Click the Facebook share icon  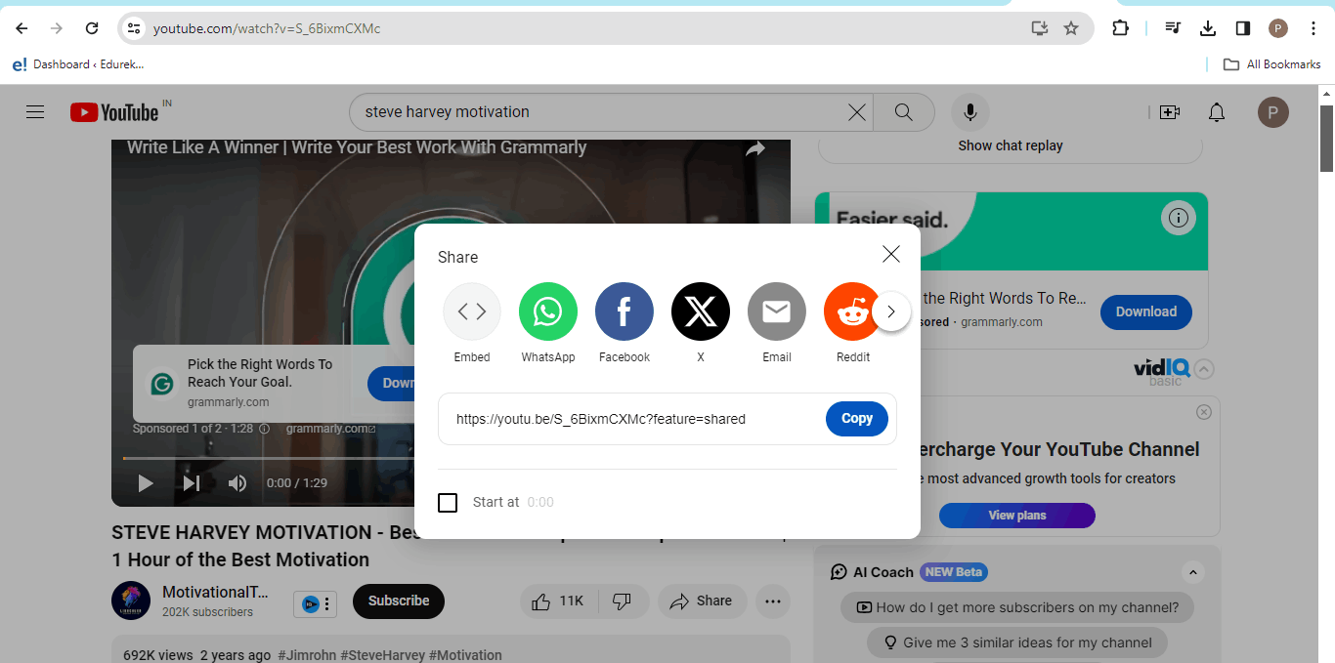[x=624, y=311]
